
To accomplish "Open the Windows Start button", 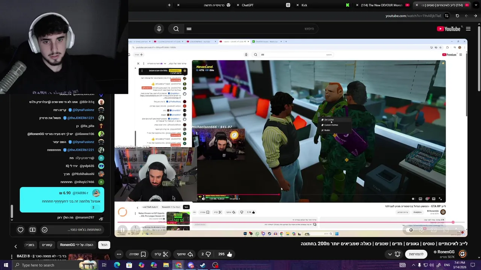I will pos(7,265).
